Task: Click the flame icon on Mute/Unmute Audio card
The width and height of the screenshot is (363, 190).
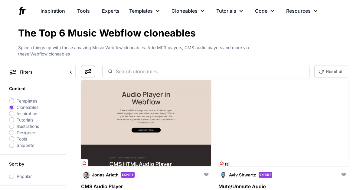Action: (222, 163)
